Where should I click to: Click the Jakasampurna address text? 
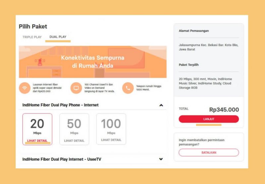209,47
